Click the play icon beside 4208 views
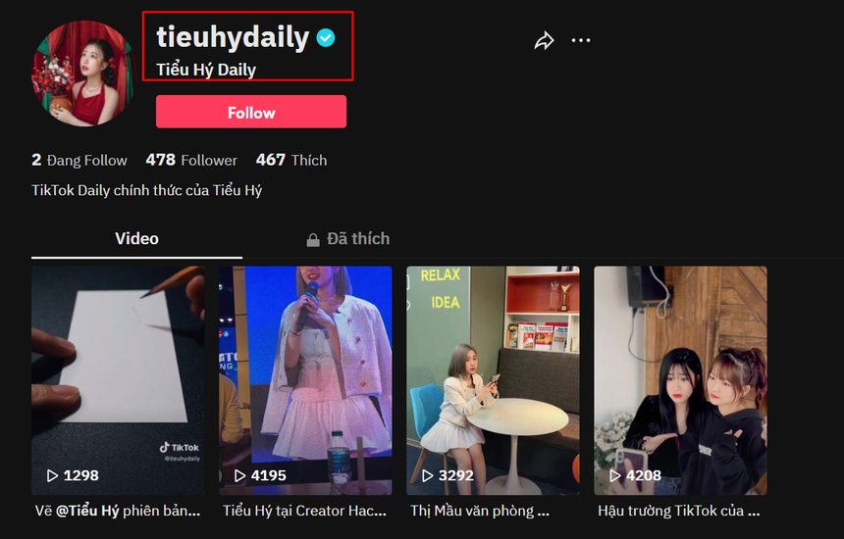The height and width of the screenshot is (539, 844). (614, 475)
